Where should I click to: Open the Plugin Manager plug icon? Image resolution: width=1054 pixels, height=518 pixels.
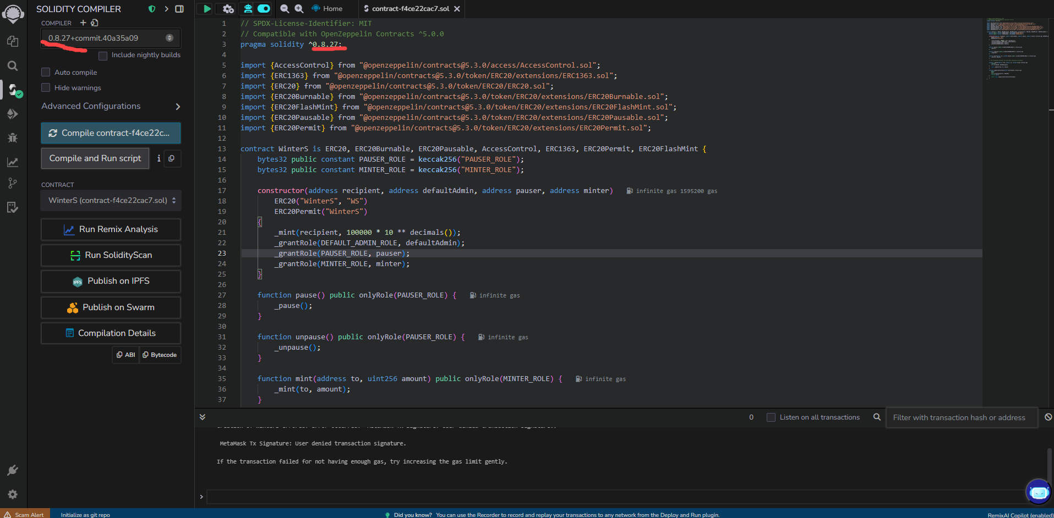[x=13, y=470]
